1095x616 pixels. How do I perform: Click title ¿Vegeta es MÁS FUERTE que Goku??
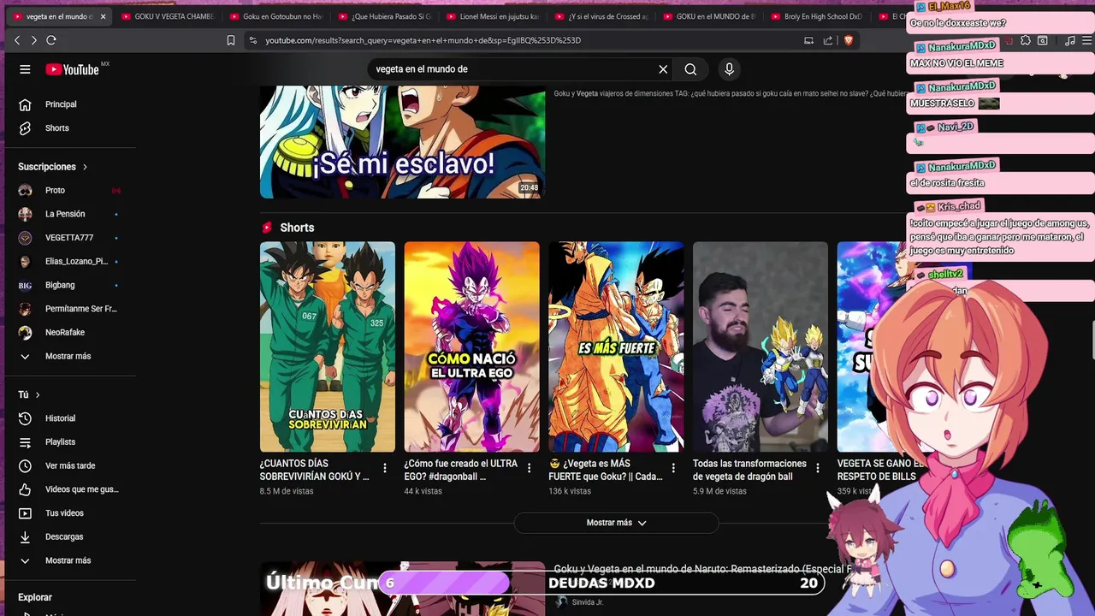(x=606, y=470)
